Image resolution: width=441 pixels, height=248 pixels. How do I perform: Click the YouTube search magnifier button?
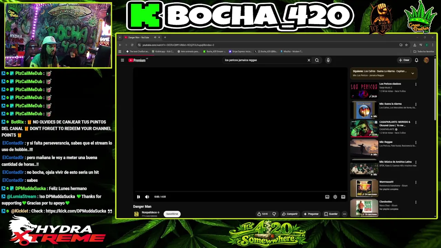pos(317,60)
